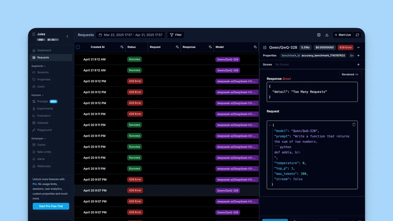393x221 pixels.
Task: Refresh the requests list
Action: pos(357,35)
